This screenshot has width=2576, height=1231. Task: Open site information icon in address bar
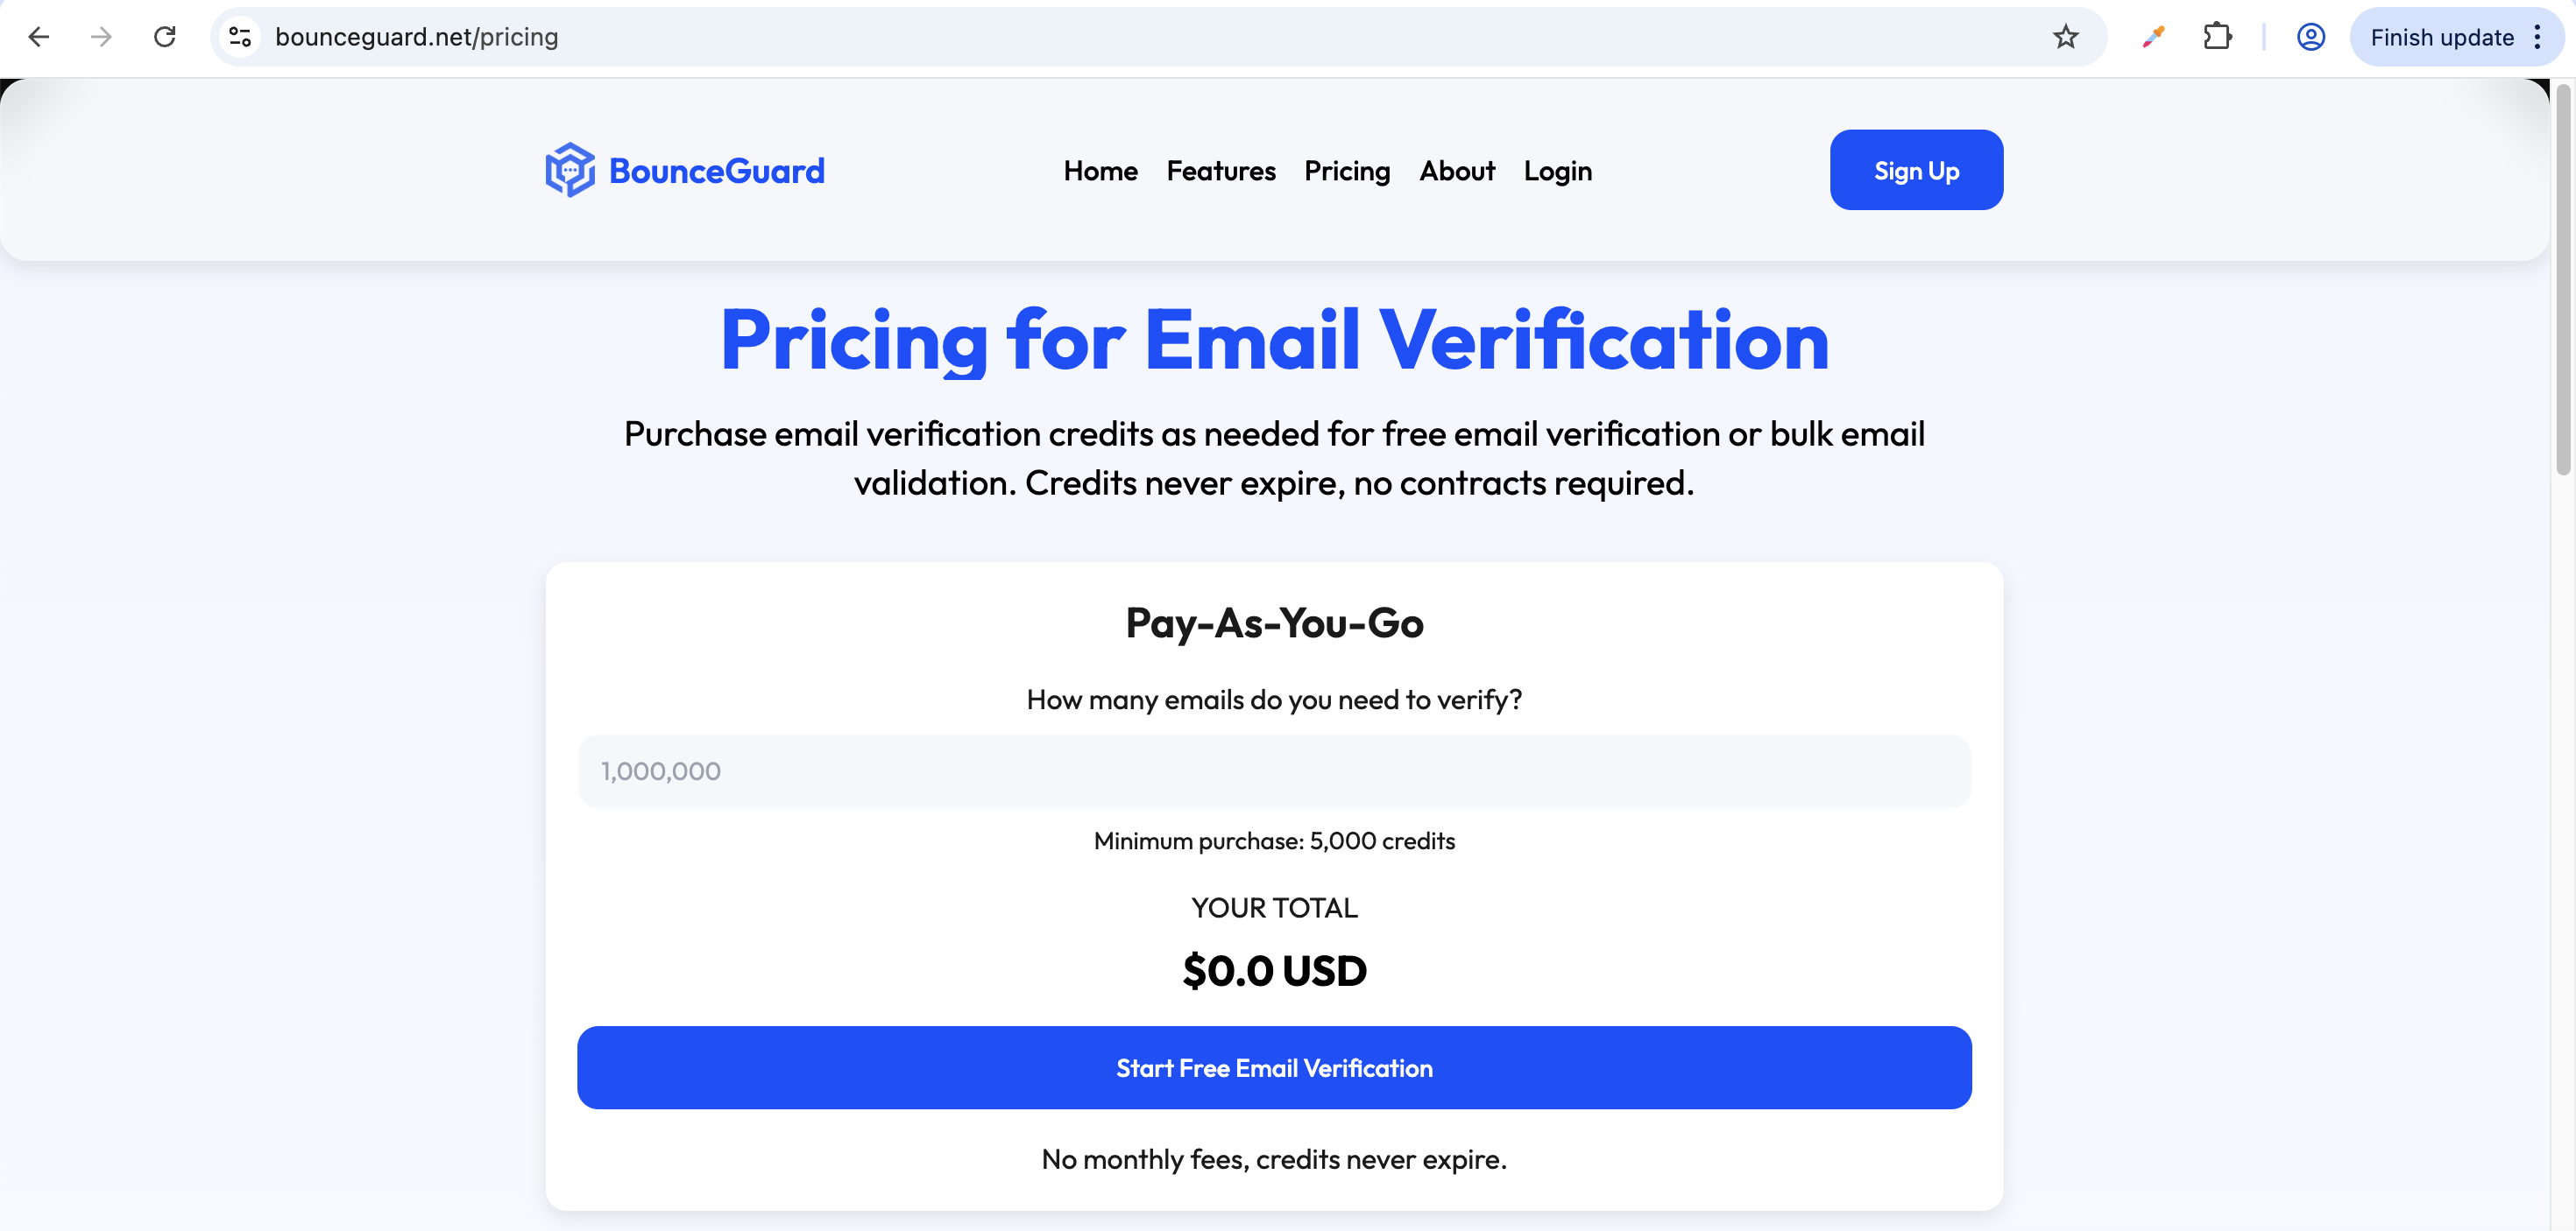click(240, 37)
